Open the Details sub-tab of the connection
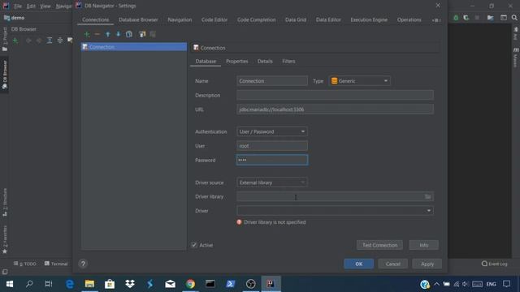This screenshot has height=292, width=520. pos(265,62)
